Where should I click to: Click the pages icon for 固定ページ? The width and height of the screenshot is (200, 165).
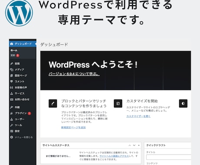coord(12,76)
